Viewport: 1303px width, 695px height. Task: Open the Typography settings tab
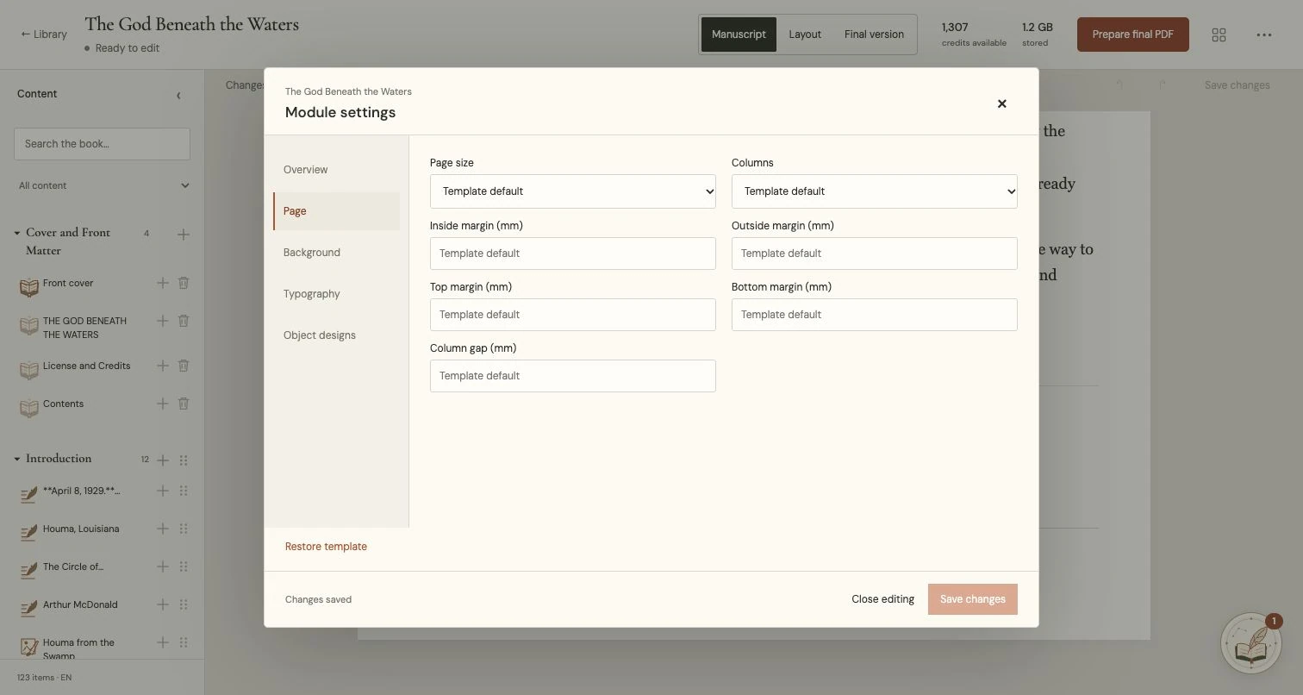(336, 294)
